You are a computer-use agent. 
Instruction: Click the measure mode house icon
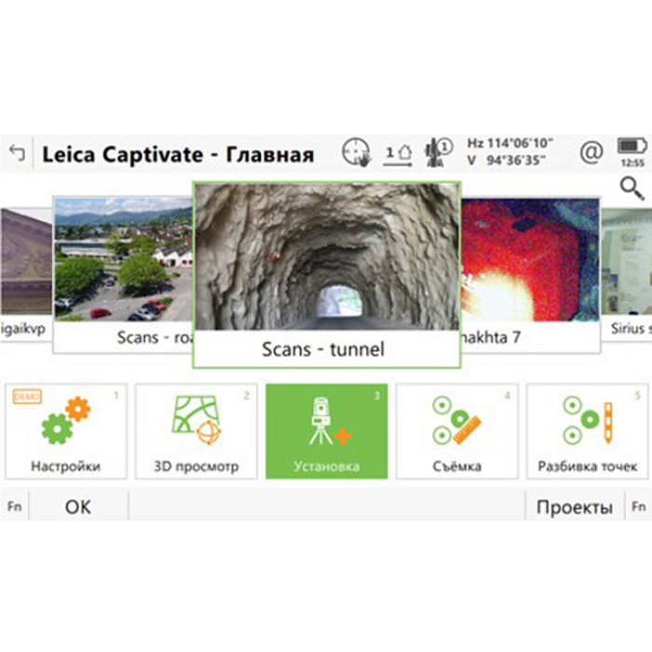click(x=398, y=155)
